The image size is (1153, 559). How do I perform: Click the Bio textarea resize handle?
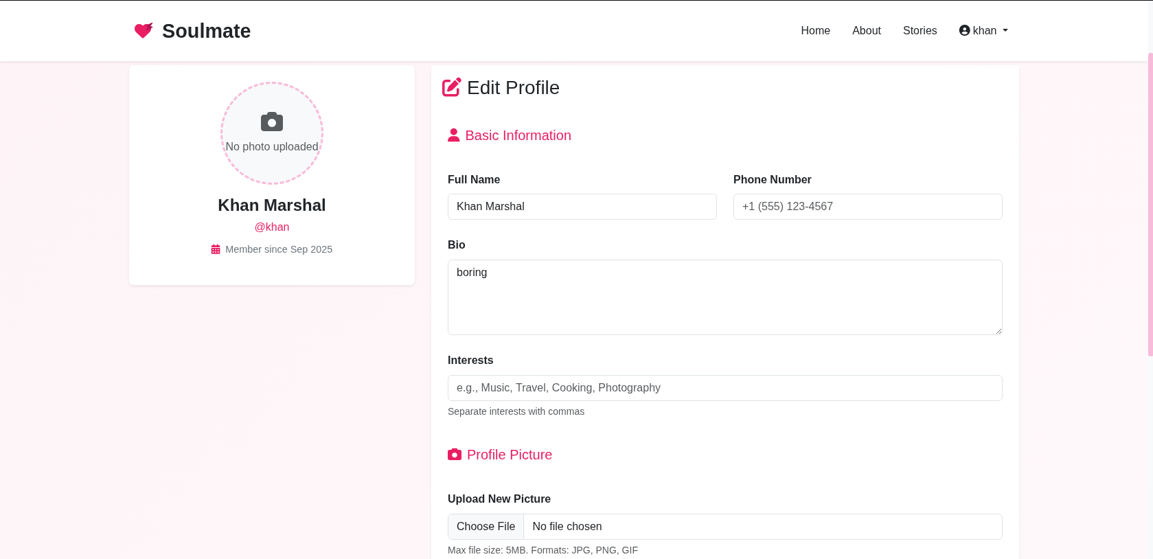(x=998, y=331)
